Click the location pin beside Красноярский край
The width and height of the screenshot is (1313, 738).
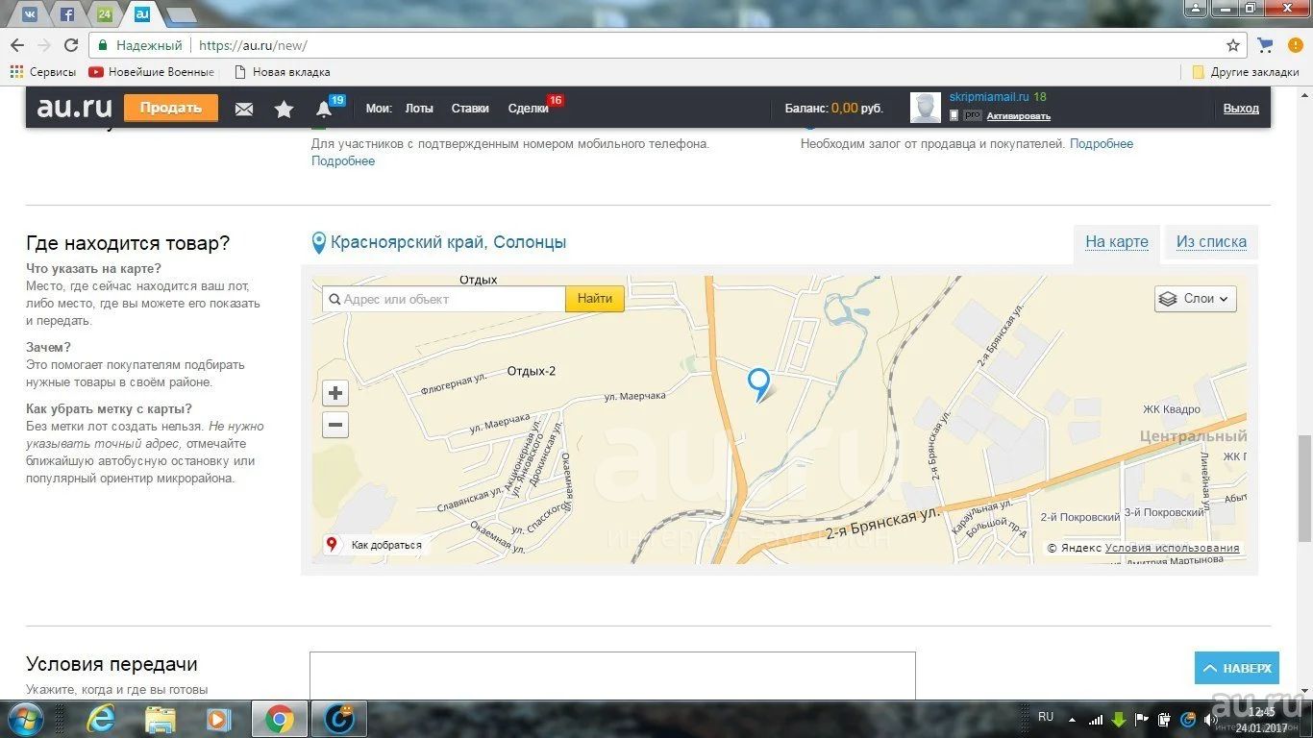(x=319, y=243)
